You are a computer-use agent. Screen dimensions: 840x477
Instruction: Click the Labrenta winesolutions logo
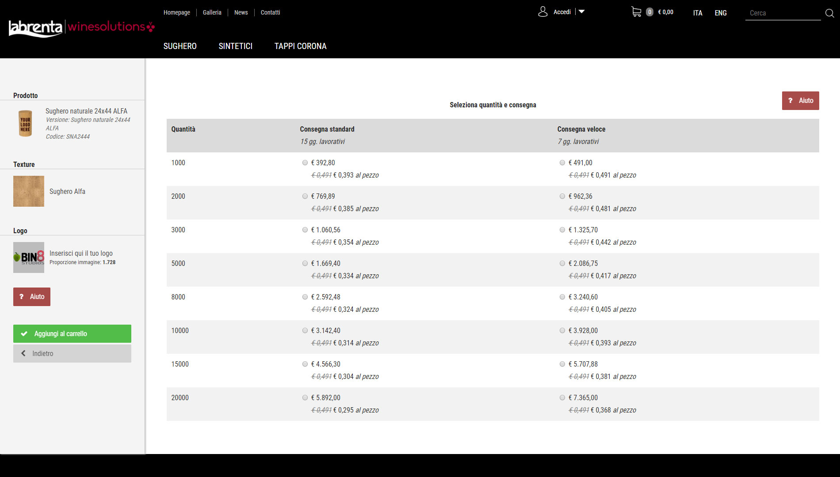(81, 28)
